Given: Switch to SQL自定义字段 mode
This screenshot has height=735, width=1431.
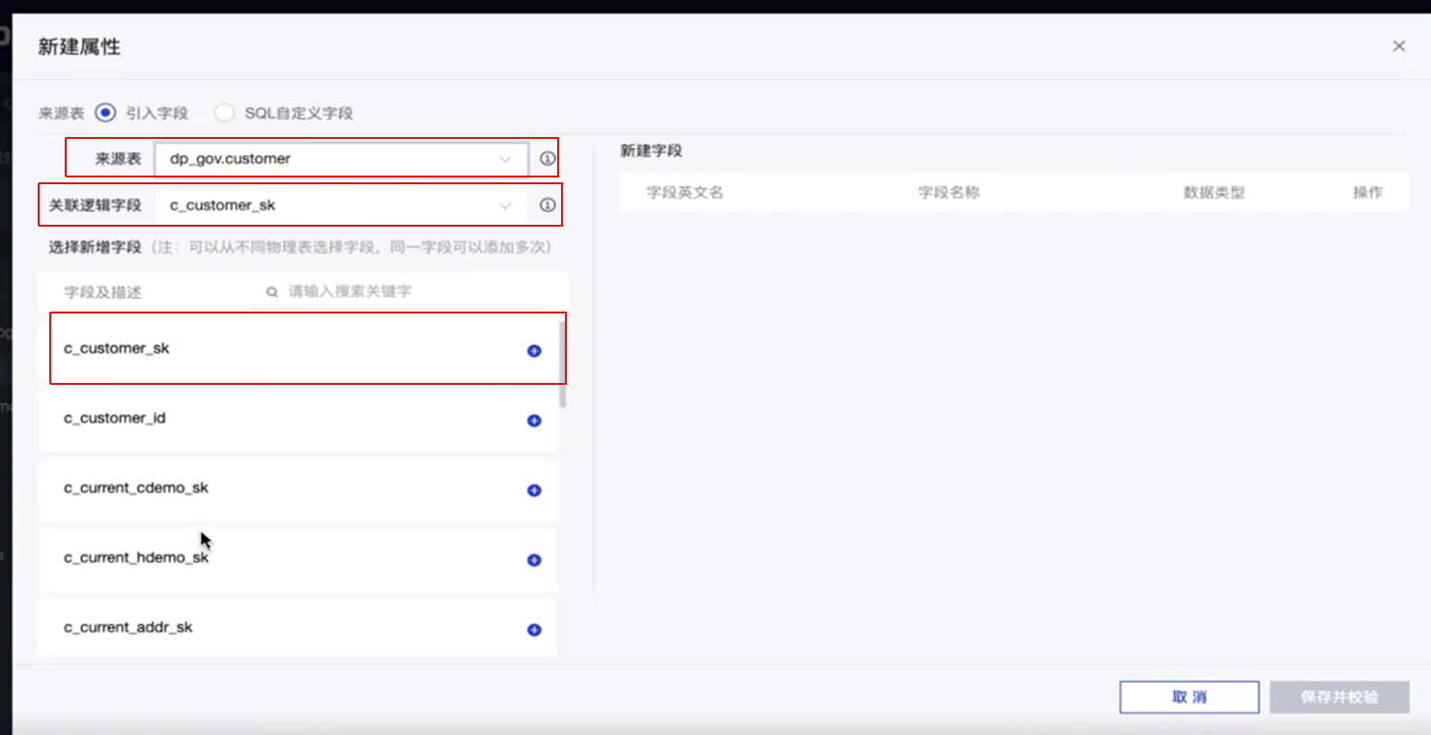Looking at the screenshot, I should (x=224, y=112).
